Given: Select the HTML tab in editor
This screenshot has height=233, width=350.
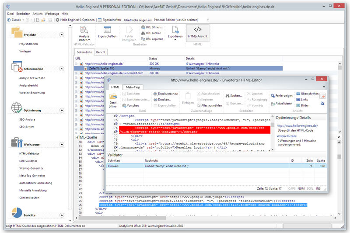Looking at the screenshot, I should [x=115, y=87].
